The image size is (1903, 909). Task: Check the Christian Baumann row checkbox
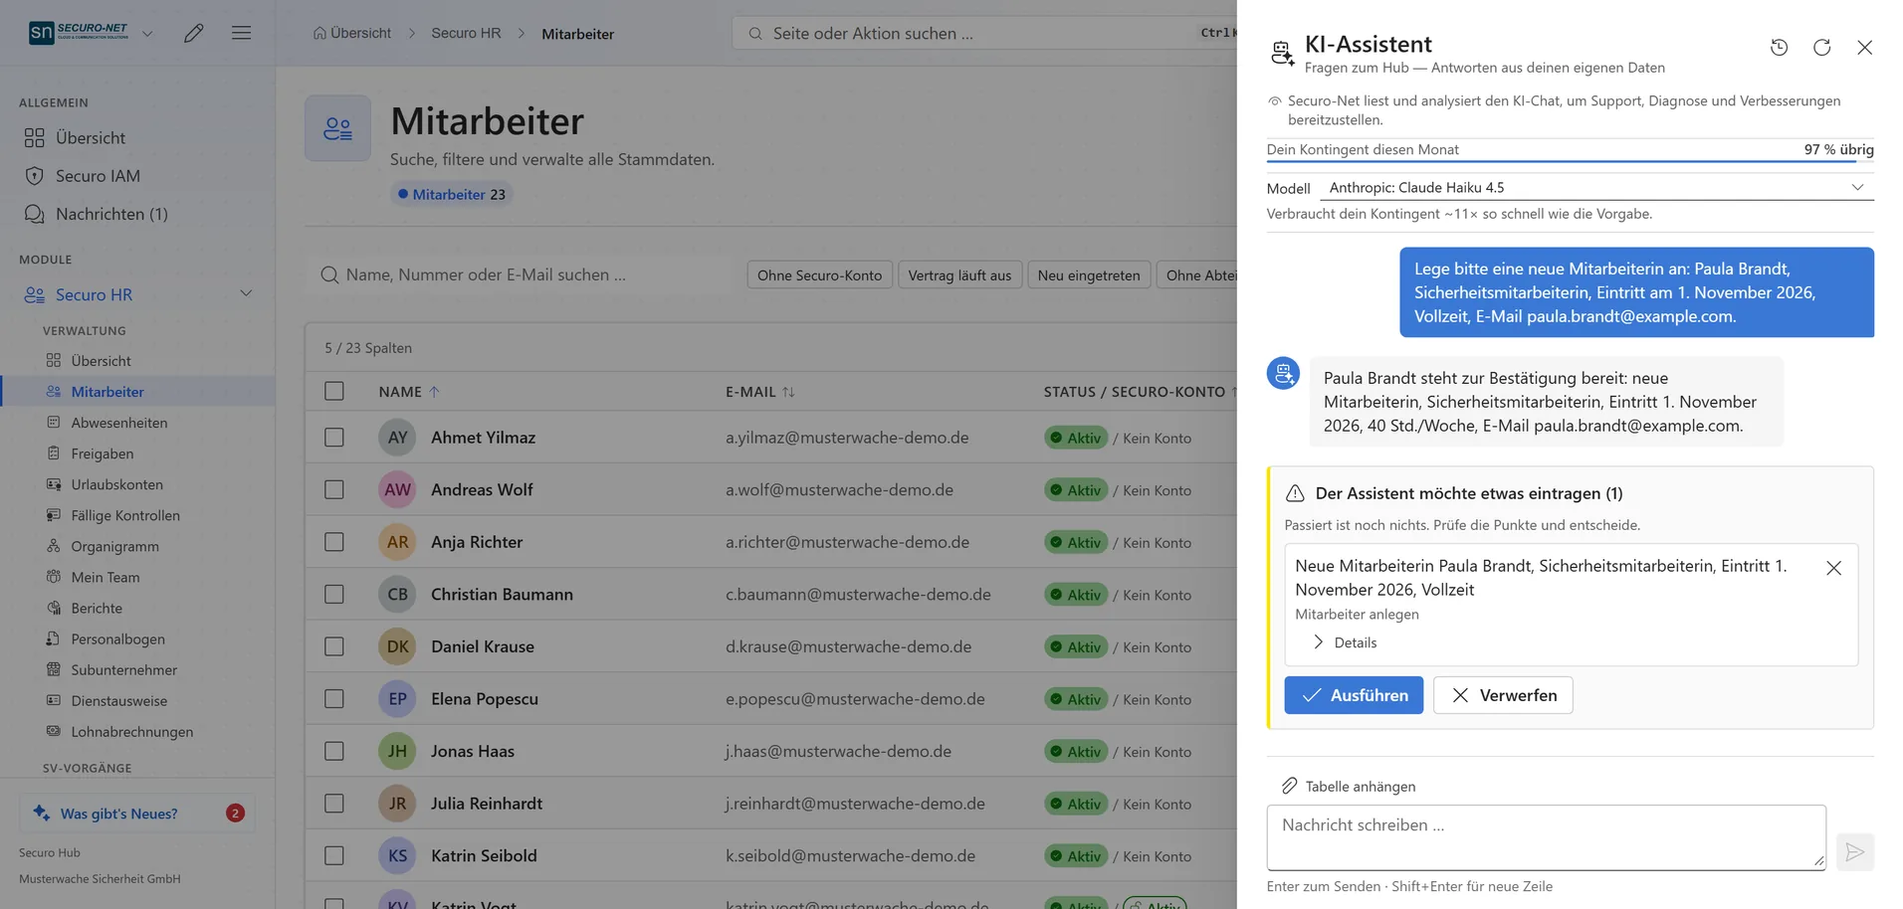click(334, 594)
